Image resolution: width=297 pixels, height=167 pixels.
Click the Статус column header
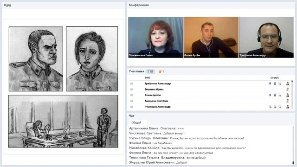(274, 77)
